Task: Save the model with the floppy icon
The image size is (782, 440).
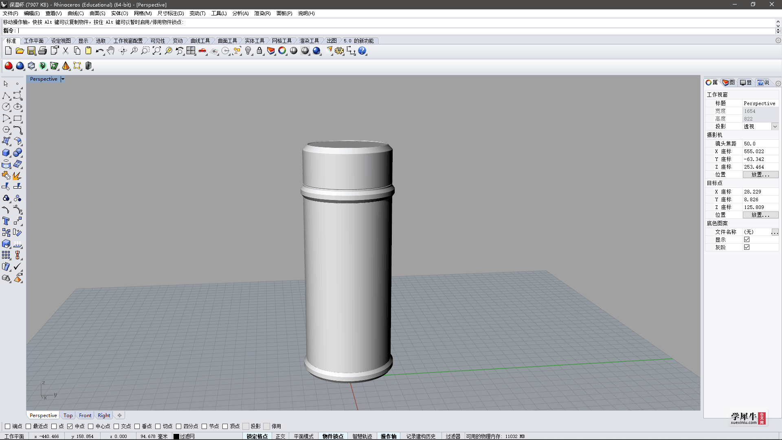Action: point(31,51)
